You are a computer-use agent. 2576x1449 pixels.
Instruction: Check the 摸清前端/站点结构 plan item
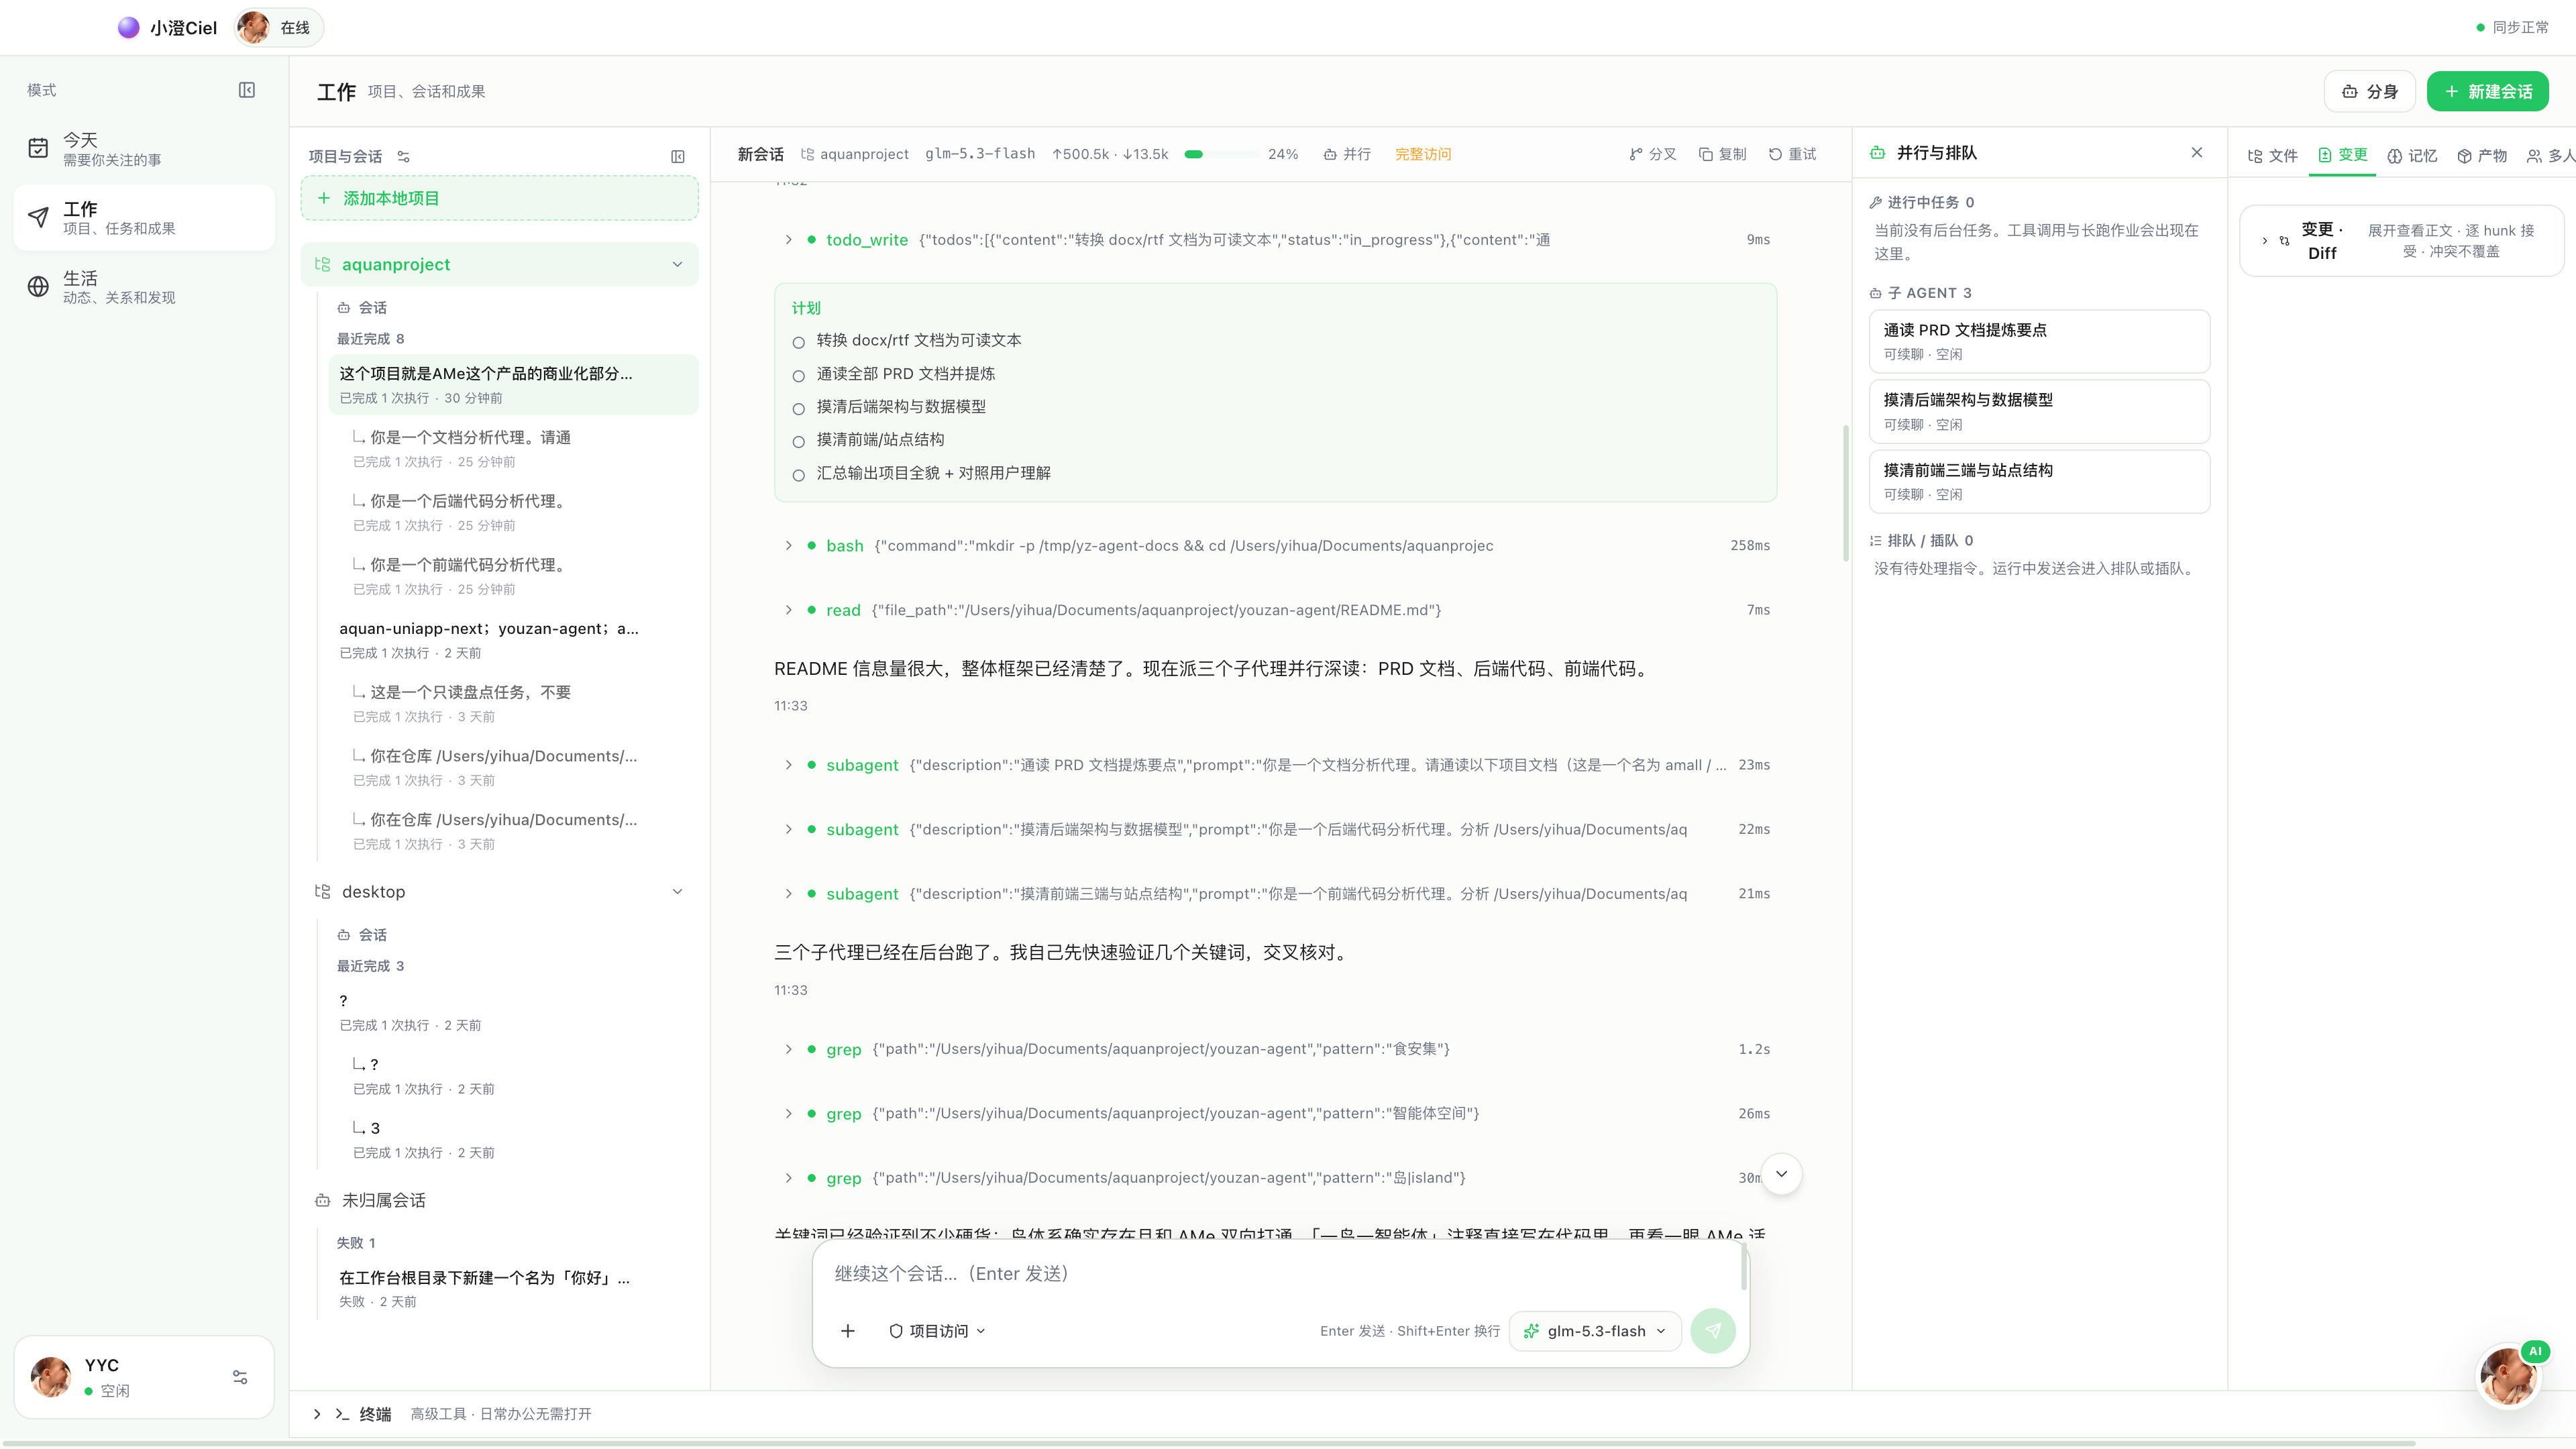click(799, 441)
